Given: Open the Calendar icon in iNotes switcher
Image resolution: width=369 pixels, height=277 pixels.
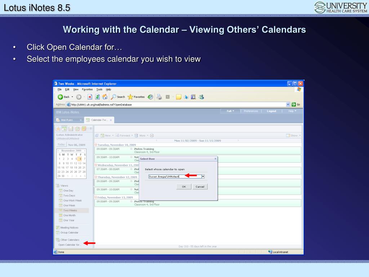Looking at the screenshot, I should pyautogui.click(x=64, y=128).
